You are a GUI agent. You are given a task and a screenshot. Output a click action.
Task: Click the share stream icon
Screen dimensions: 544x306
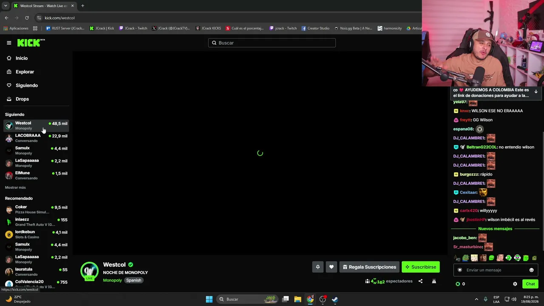pyautogui.click(x=420, y=281)
